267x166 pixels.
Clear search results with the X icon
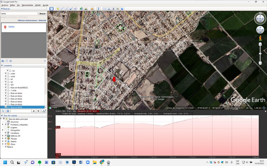pyautogui.click(x=45, y=61)
